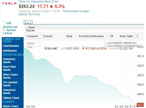Click the Data Table button
146x108 pixels.
pyautogui.click(x=126, y=36)
